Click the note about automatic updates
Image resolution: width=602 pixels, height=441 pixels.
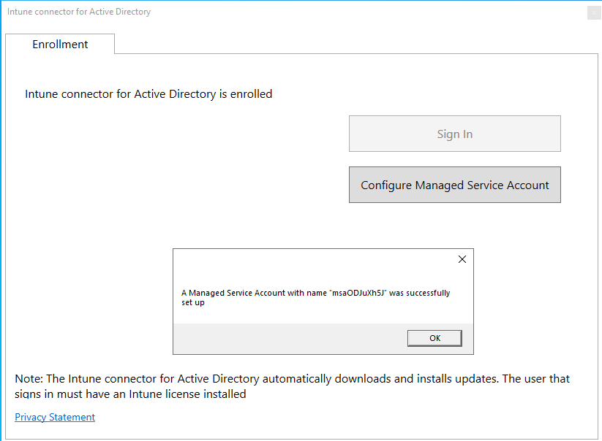tap(292, 386)
